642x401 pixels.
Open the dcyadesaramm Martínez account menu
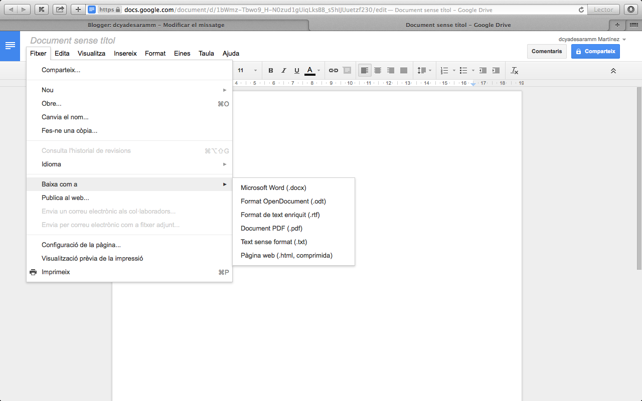(592, 39)
